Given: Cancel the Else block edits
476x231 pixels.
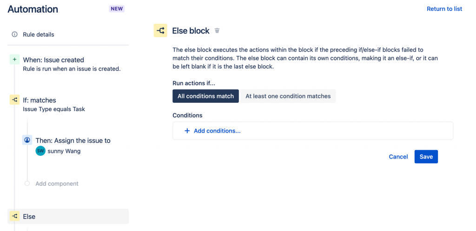Looking at the screenshot, I should [398, 157].
